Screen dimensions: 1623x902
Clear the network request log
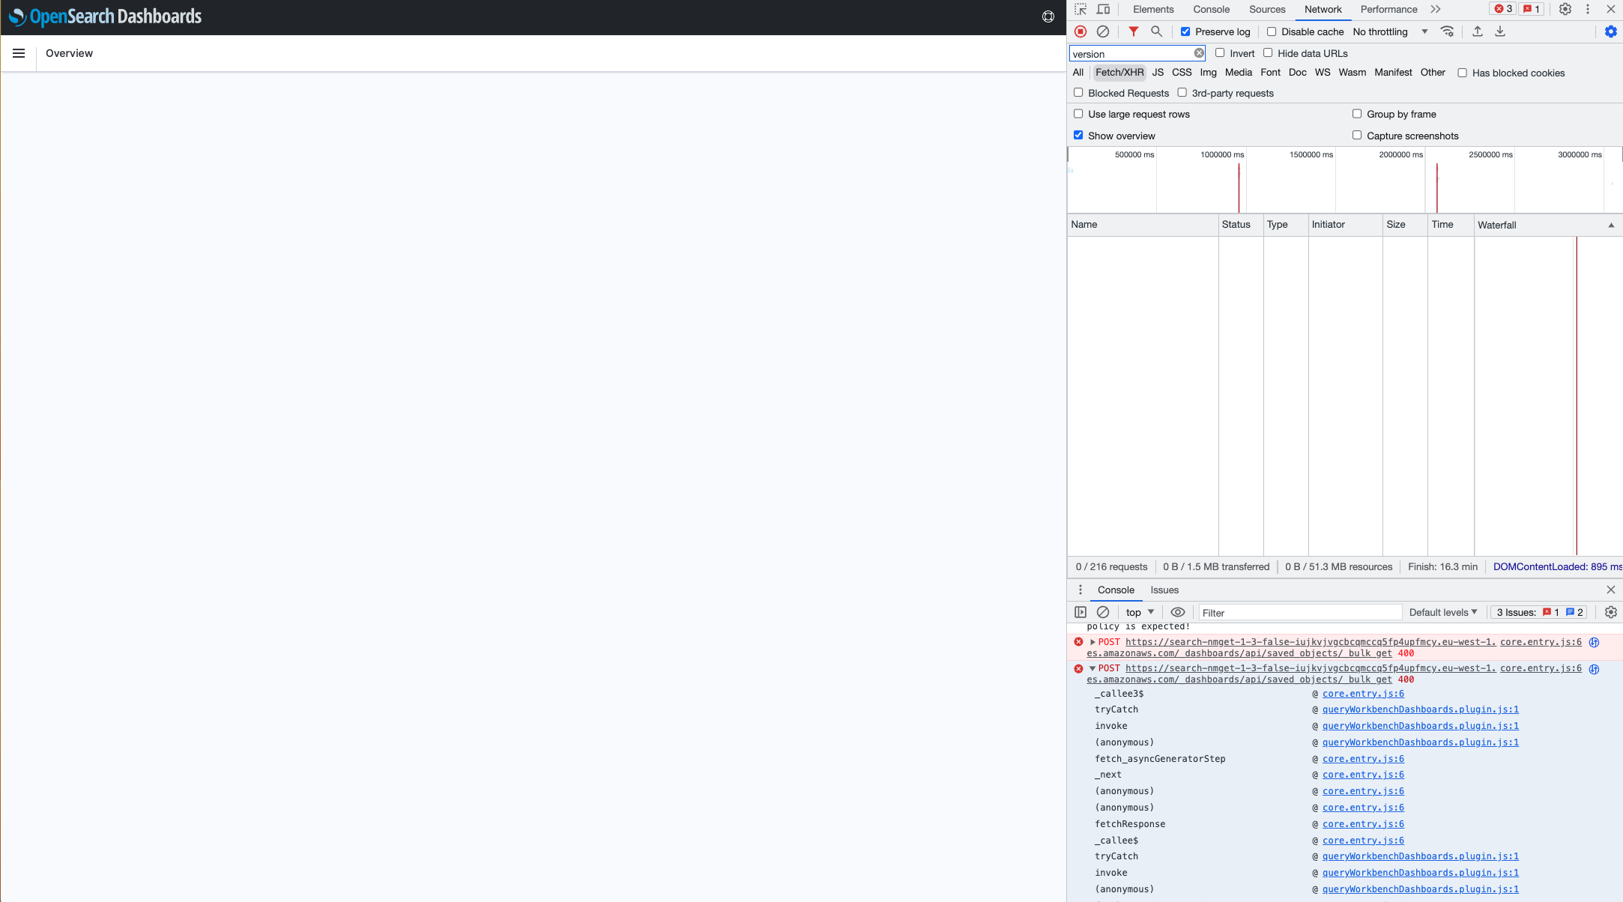click(1103, 31)
